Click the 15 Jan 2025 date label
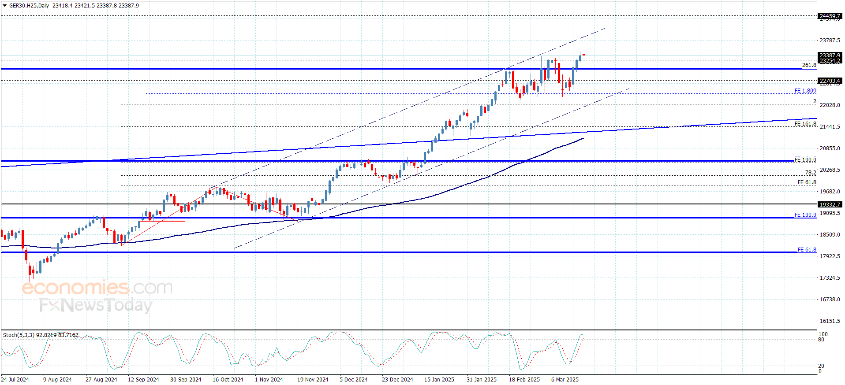The image size is (845, 385). coord(439,380)
